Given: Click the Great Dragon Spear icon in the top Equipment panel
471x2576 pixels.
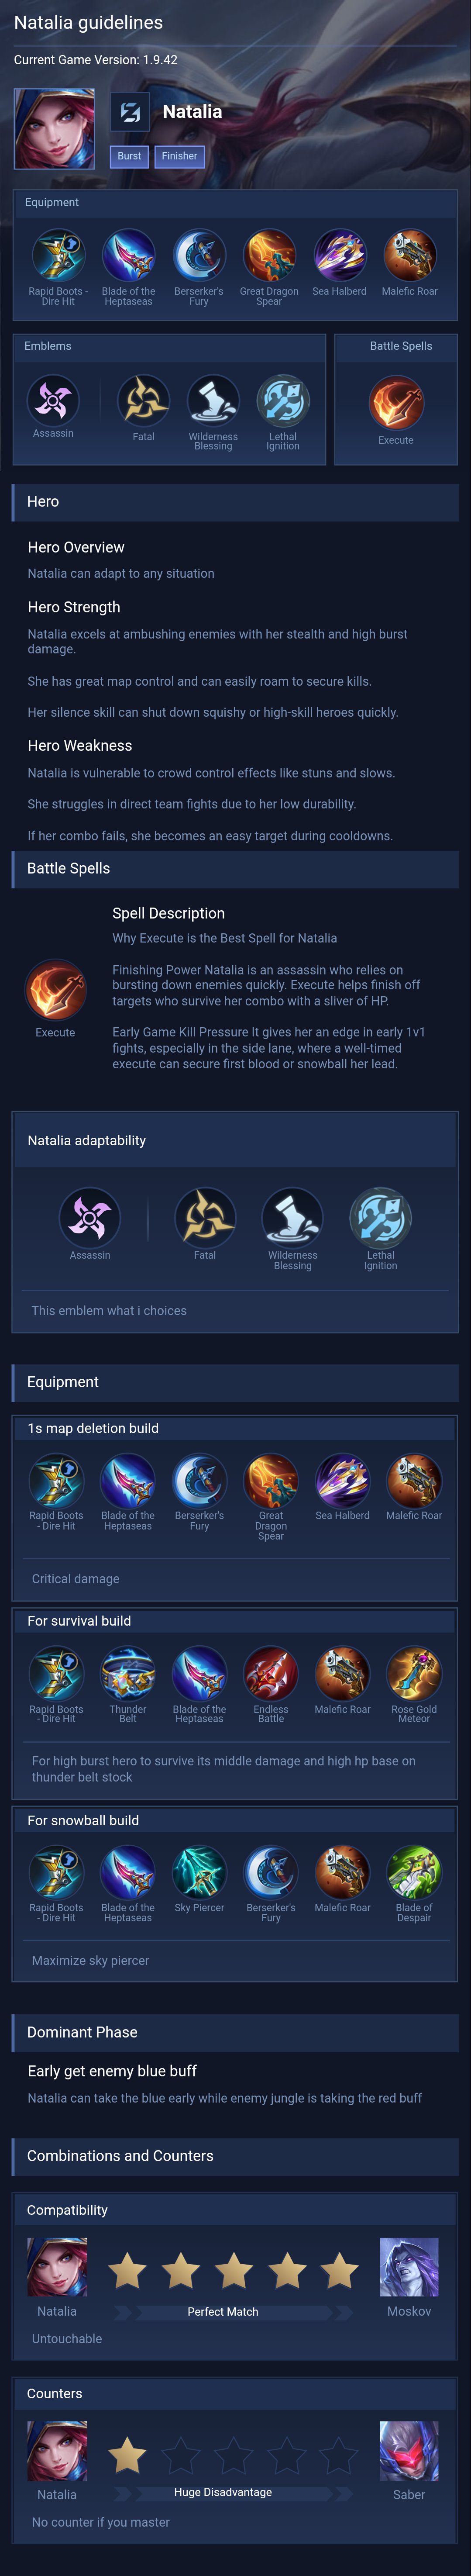Looking at the screenshot, I should [269, 256].
